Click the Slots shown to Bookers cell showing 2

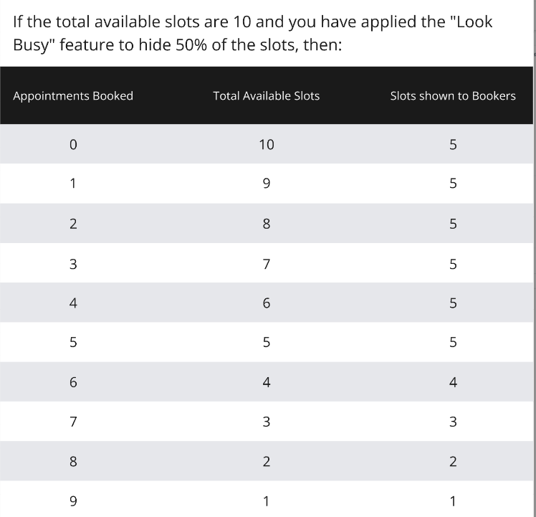click(x=452, y=462)
